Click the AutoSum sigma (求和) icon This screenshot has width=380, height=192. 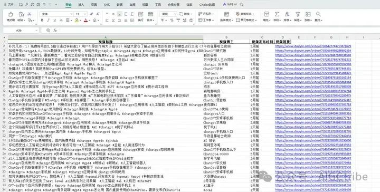[277, 14]
